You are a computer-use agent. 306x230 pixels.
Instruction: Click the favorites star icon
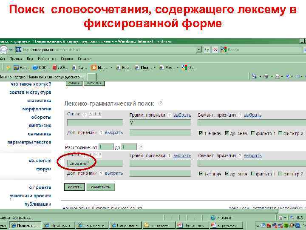8,68
